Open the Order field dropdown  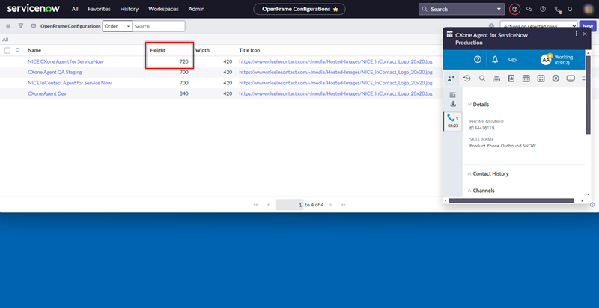117,26
